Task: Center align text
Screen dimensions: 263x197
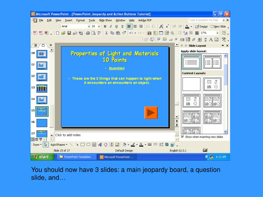Action: click(x=135, y=26)
